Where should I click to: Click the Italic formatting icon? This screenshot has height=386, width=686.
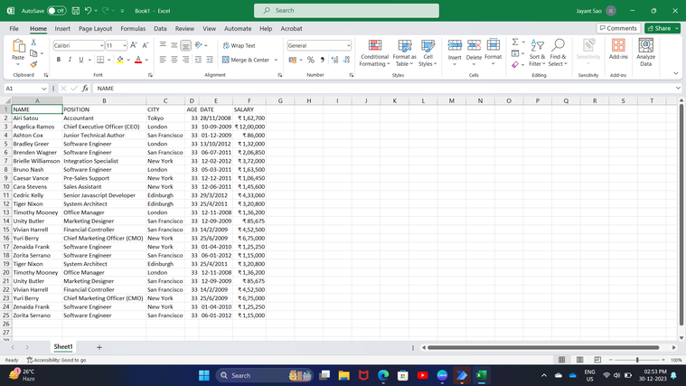[70, 60]
